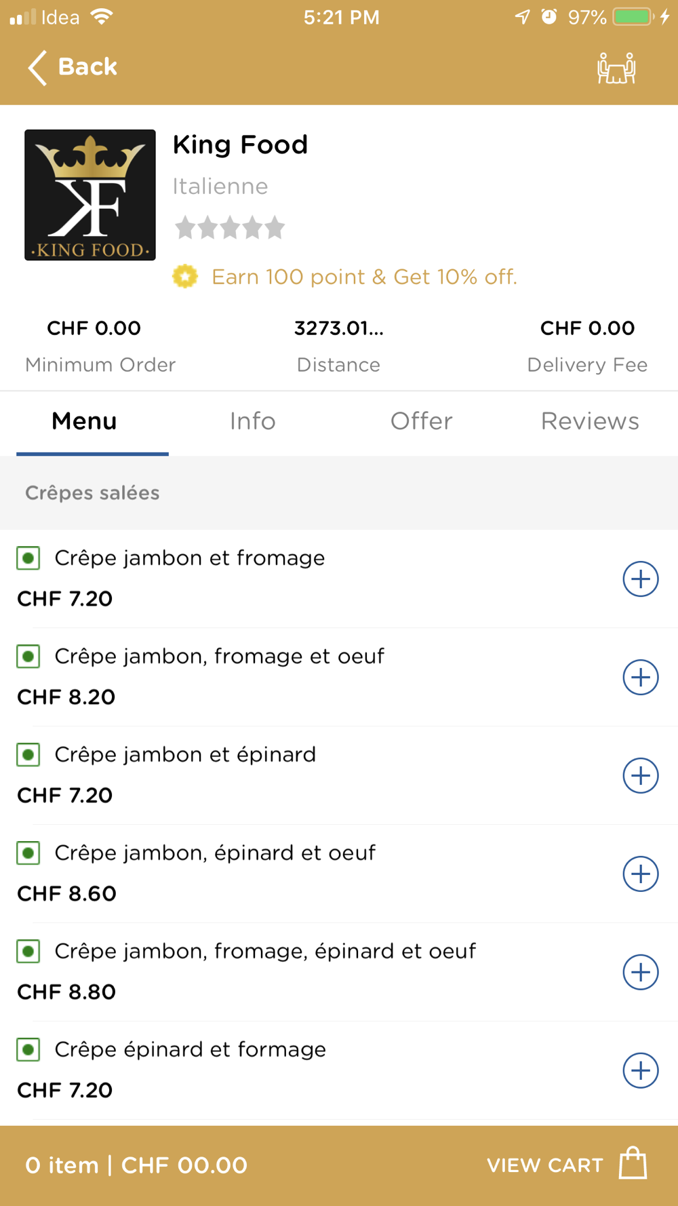This screenshot has width=678, height=1206.
Task: Add Crêpe jambon, fromage, épinard et oeuf
Action: coord(641,972)
